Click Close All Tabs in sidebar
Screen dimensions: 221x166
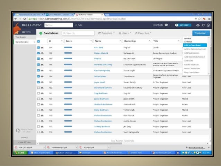click(24, 142)
